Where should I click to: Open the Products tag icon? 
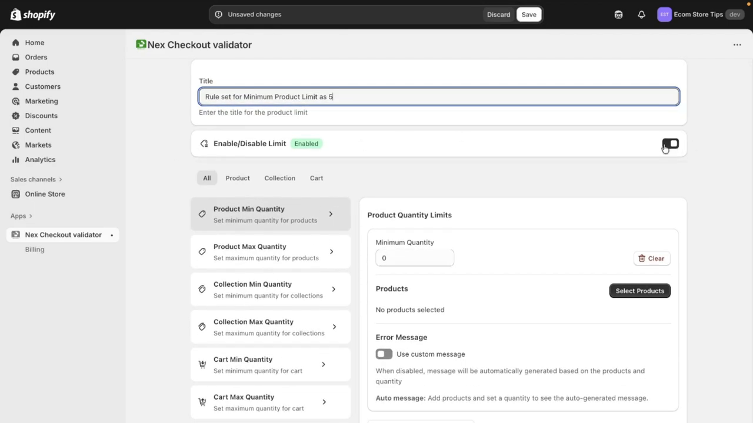16,72
